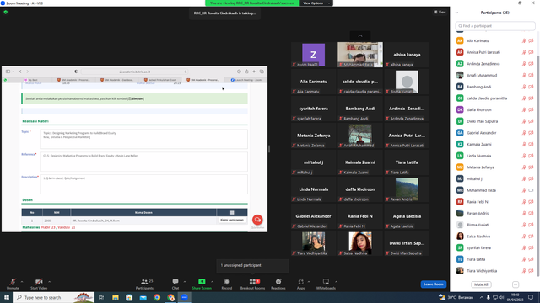This screenshot has height=303, width=540.
Task: Type in the Find a participant field
Action: coord(495,26)
